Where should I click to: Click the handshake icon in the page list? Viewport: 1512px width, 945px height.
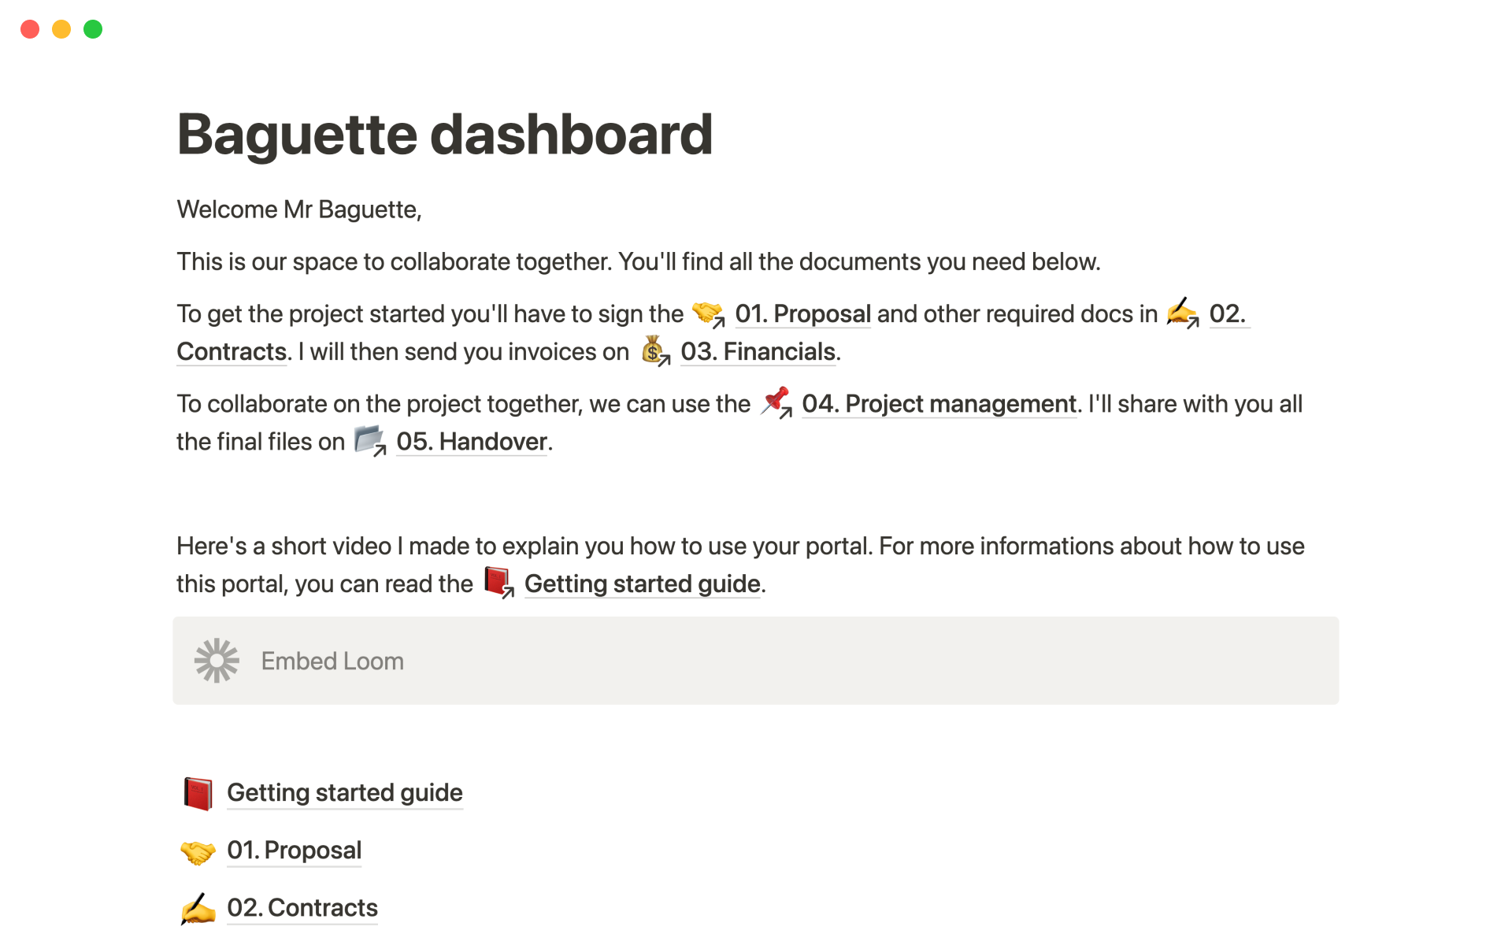pyautogui.click(x=198, y=851)
